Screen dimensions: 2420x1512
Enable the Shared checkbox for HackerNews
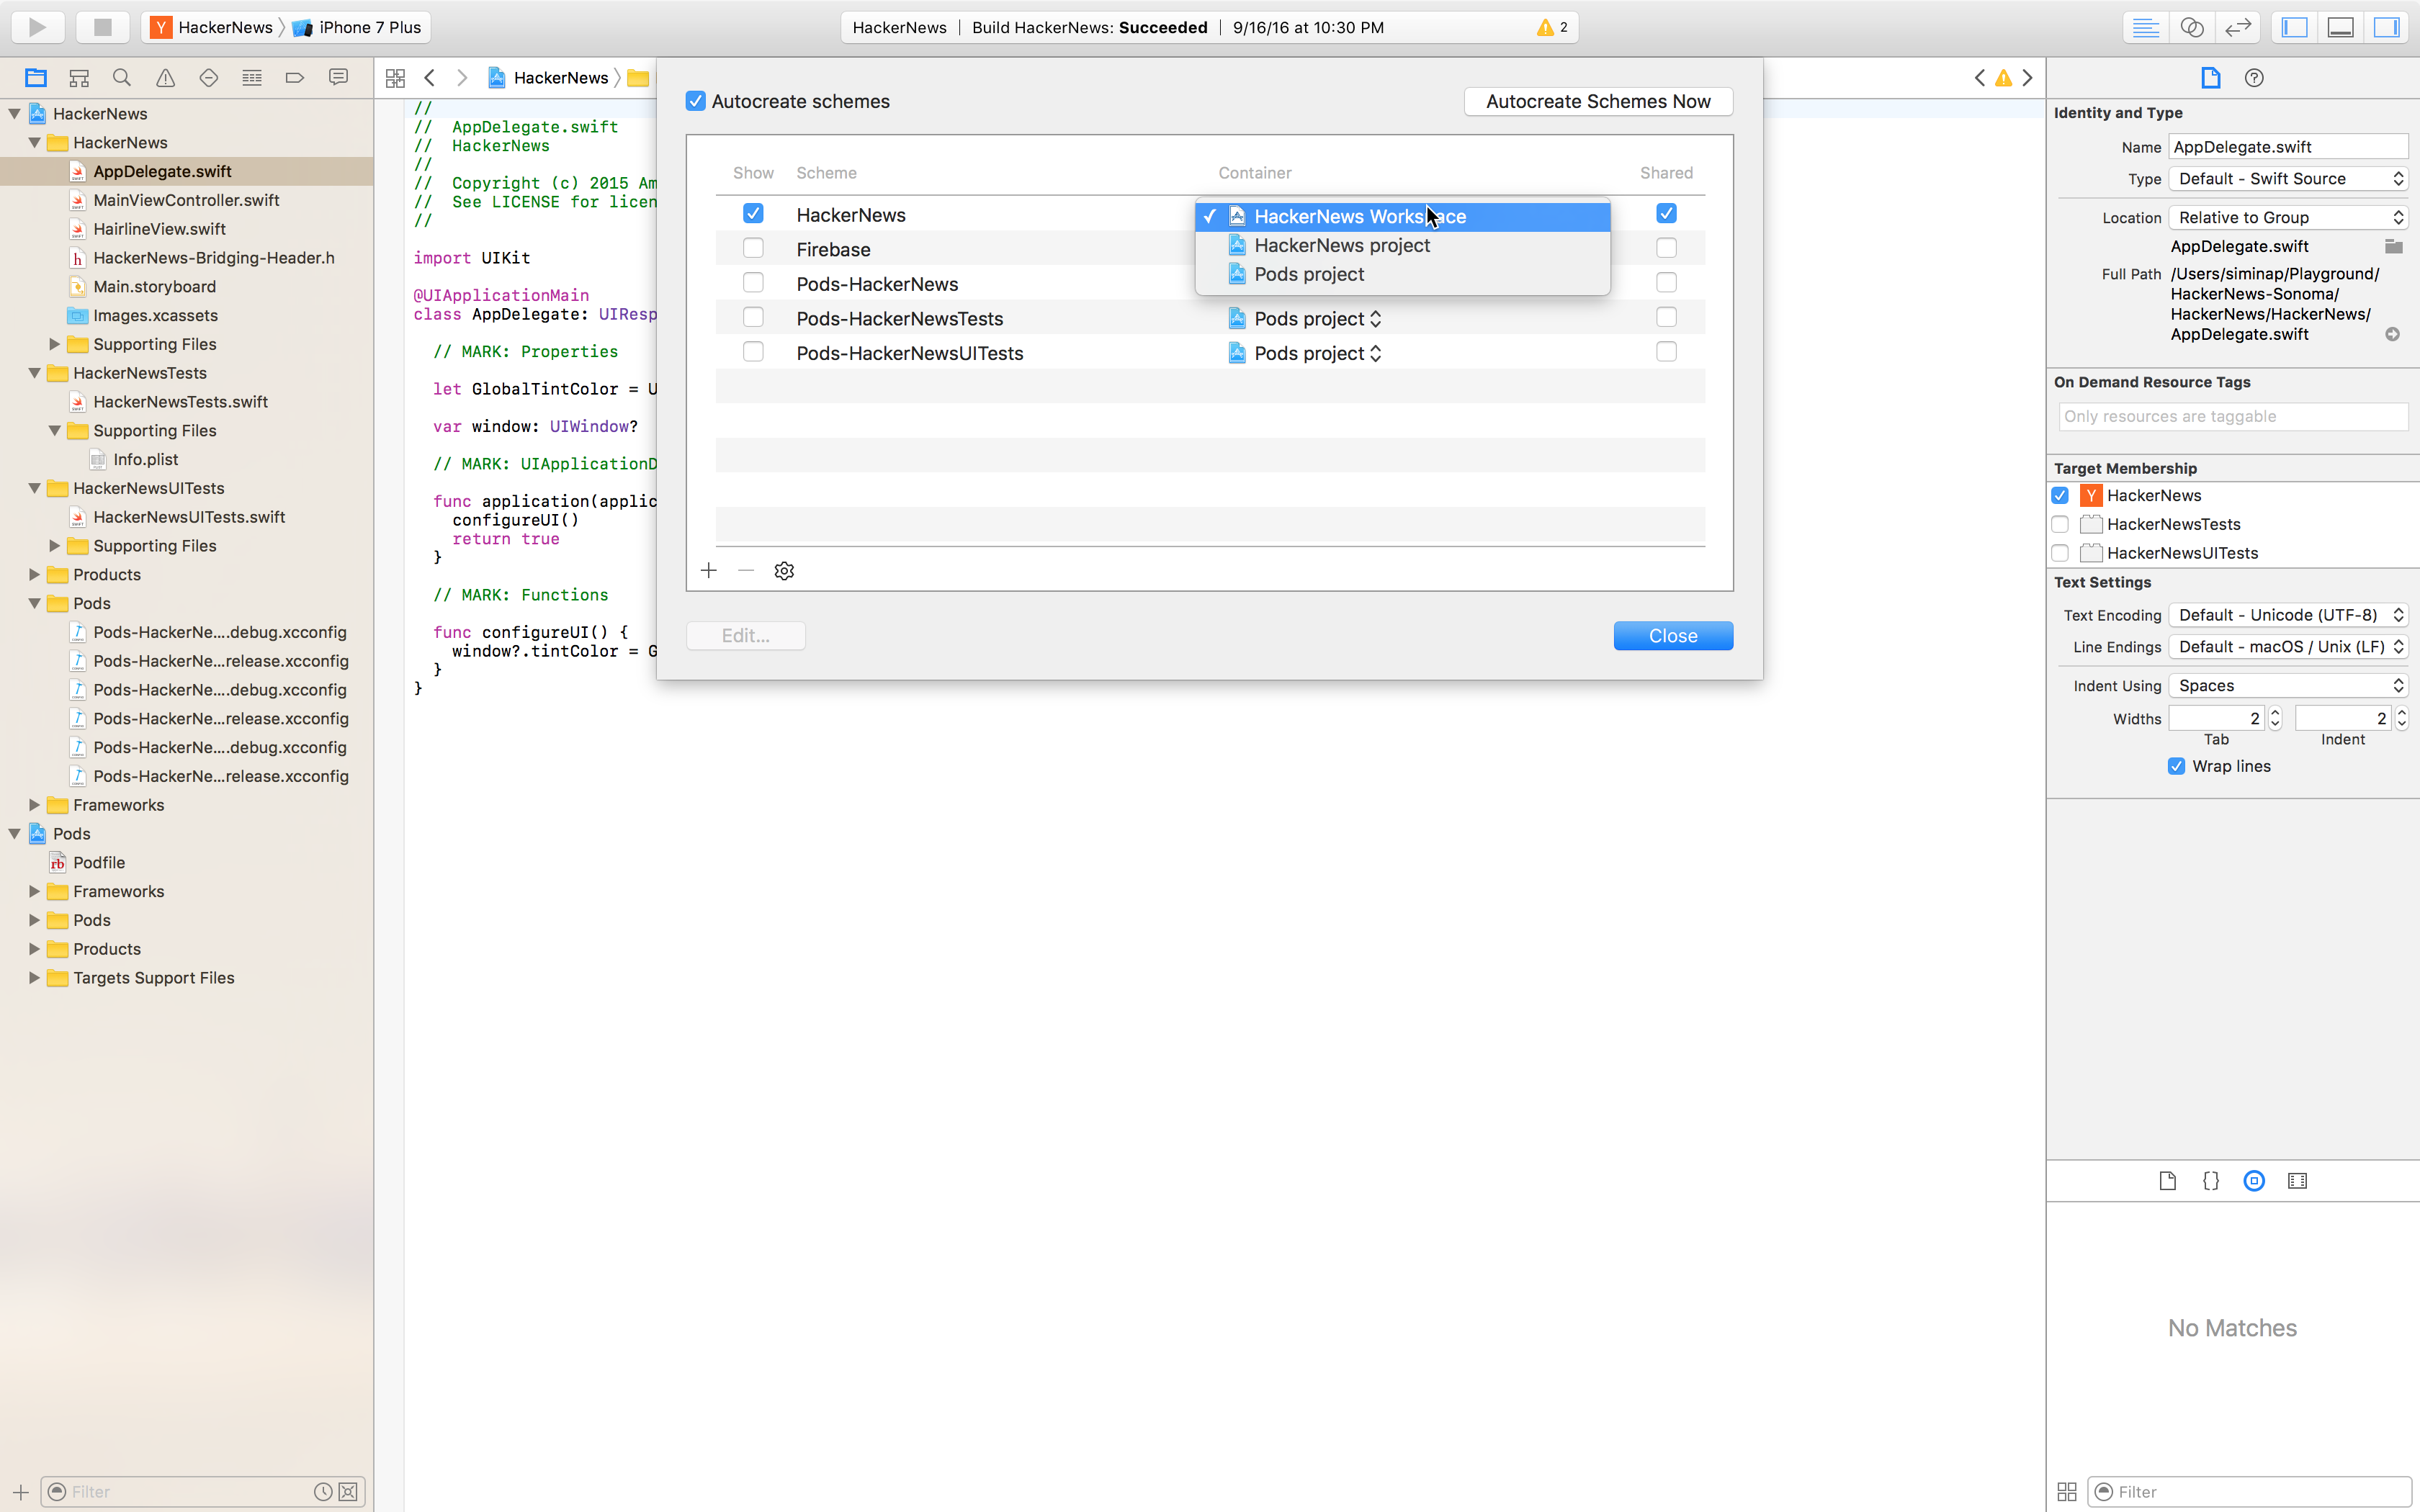[1667, 212]
